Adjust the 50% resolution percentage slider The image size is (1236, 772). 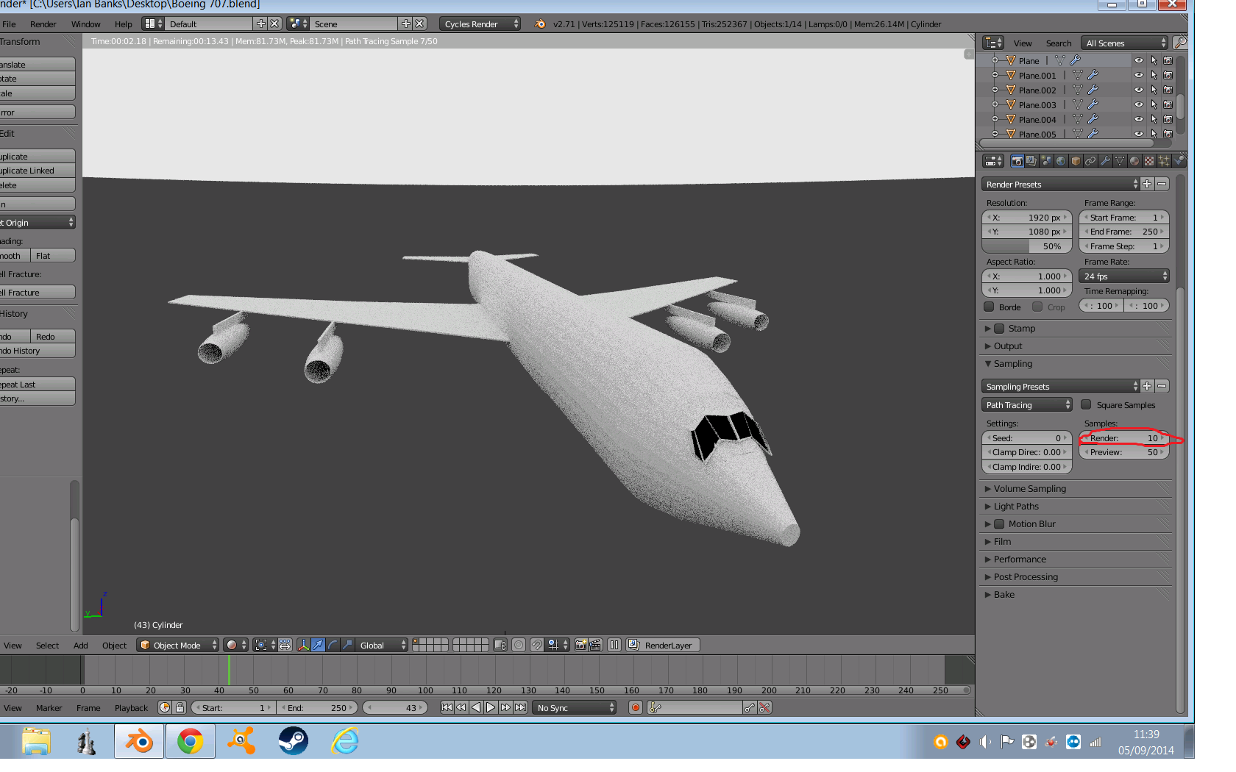coord(1027,246)
